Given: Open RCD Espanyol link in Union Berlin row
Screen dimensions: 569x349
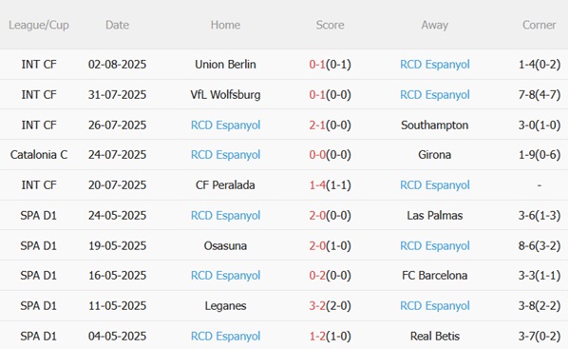Looking at the screenshot, I should click(435, 65).
